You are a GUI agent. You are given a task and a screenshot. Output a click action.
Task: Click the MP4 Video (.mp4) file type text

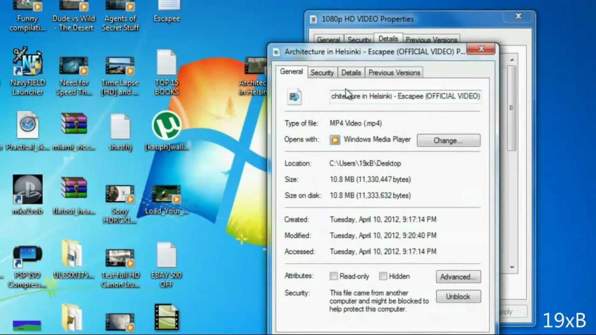[x=356, y=123]
